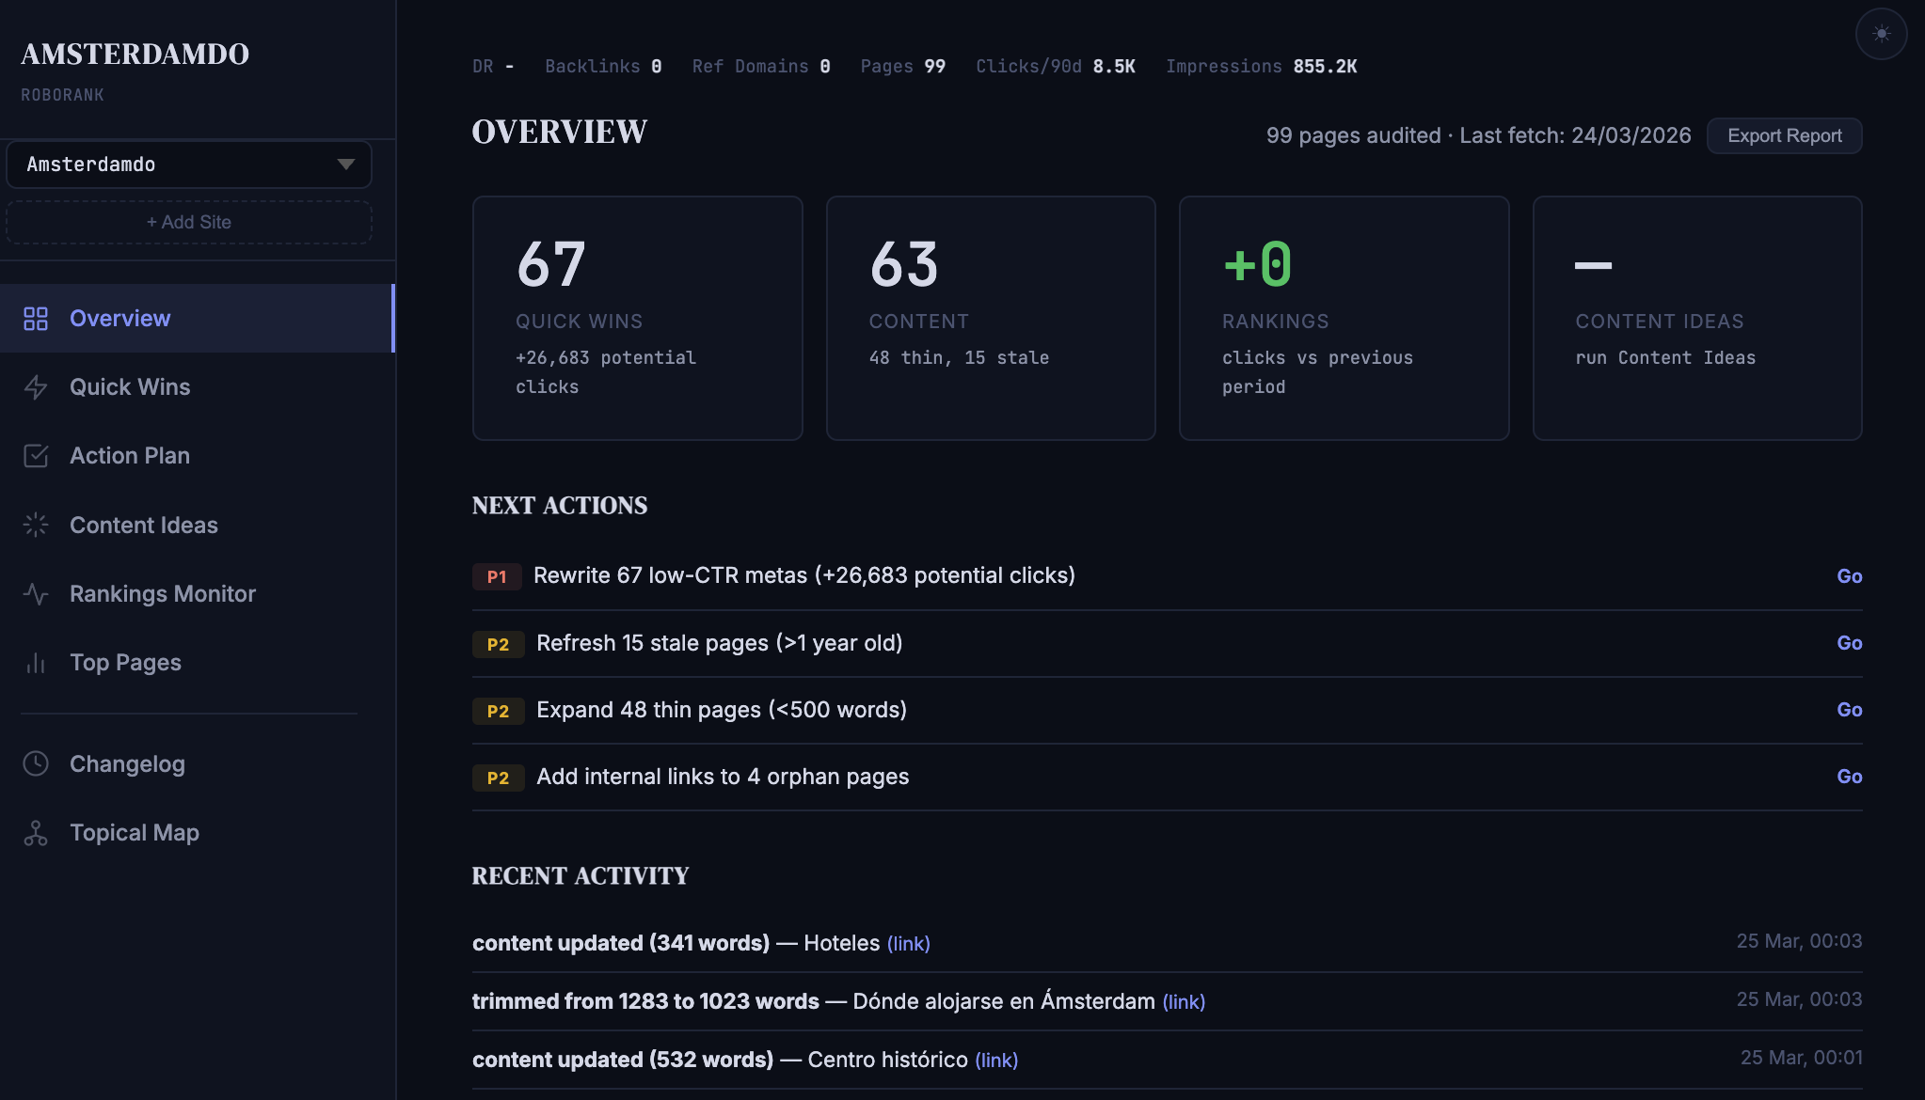1925x1100 pixels.
Task: Click the Topical Map node icon
Action: tap(36, 832)
